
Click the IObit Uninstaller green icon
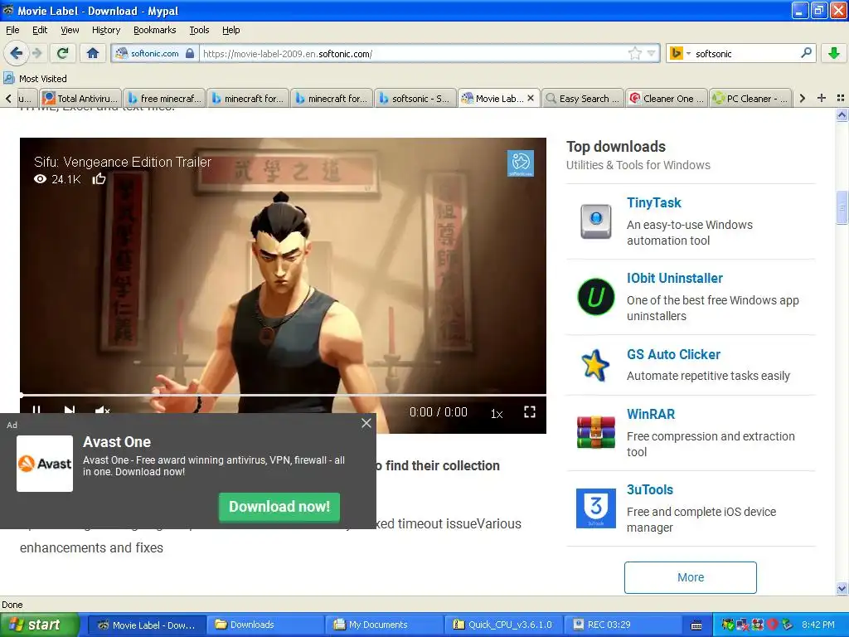tap(595, 297)
